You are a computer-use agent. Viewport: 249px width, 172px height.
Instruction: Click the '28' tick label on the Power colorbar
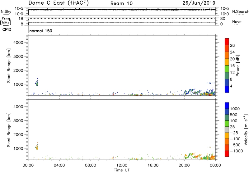pyautogui.click(x=232, y=45)
